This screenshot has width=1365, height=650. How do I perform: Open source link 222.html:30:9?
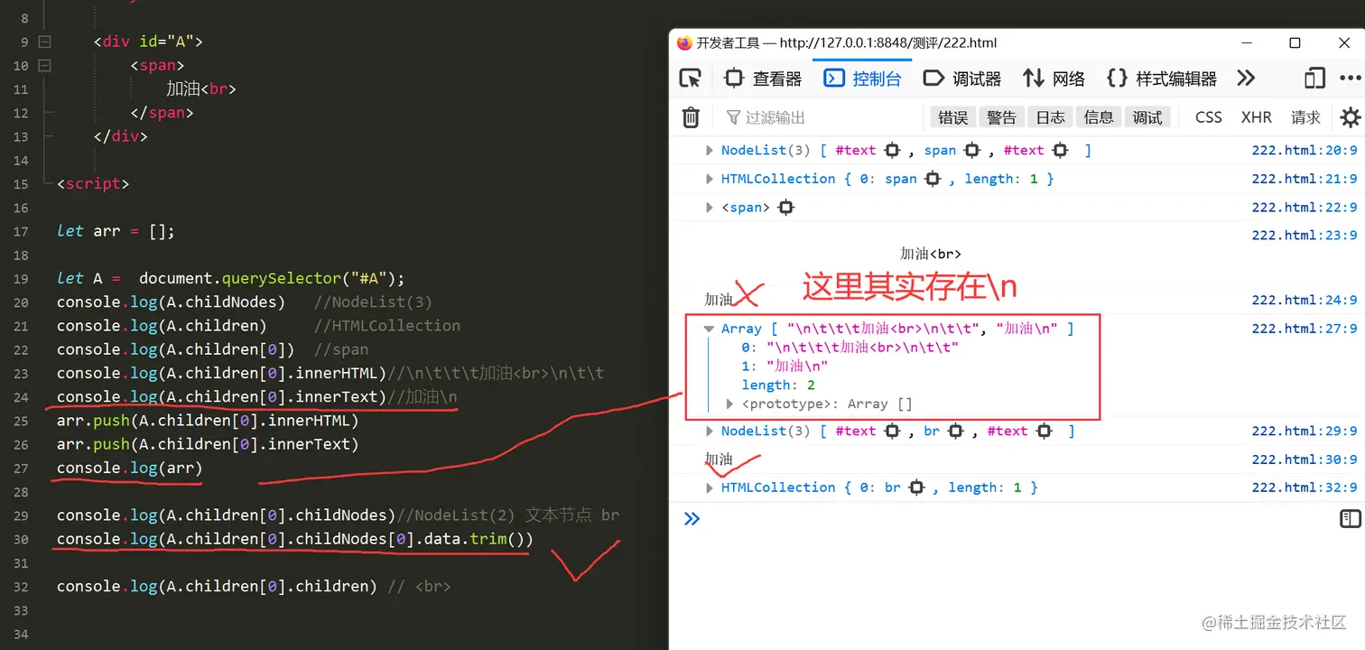(1305, 460)
